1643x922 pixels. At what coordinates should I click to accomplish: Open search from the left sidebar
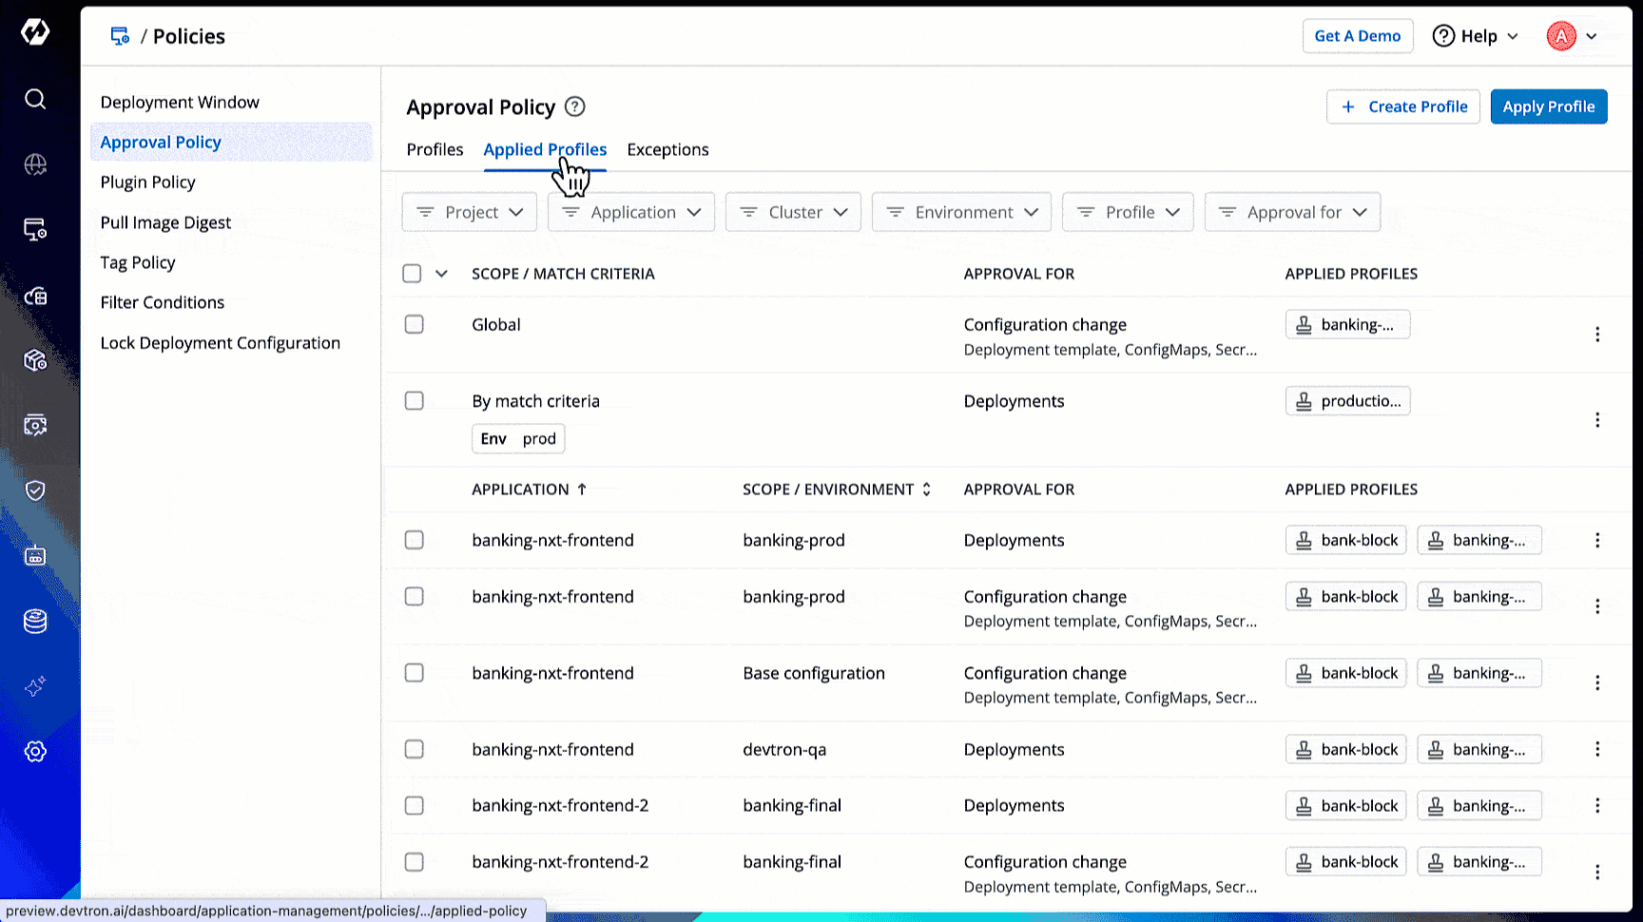(35, 99)
